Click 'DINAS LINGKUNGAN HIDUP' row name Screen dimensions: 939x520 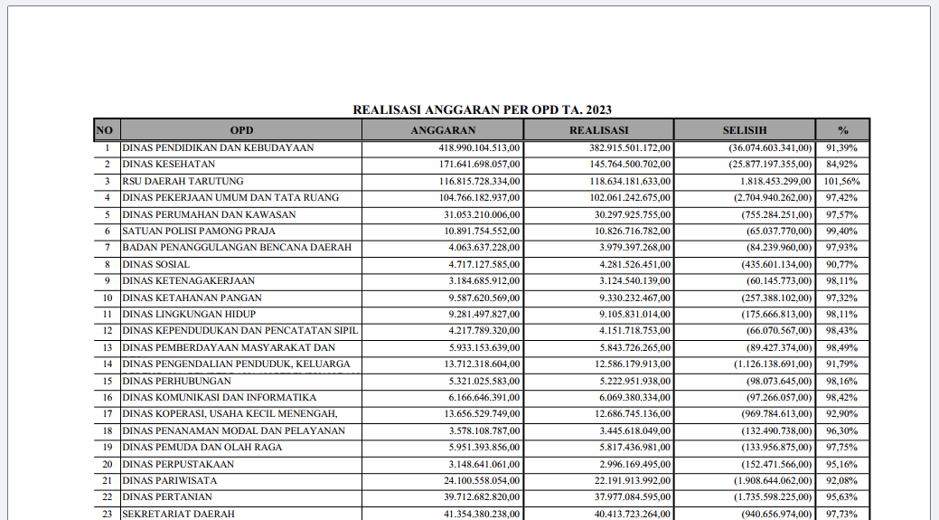pyautogui.click(x=192, y=314)
